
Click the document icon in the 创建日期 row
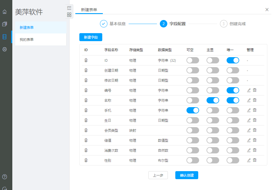pyautogui.click(x=86, y=70)
